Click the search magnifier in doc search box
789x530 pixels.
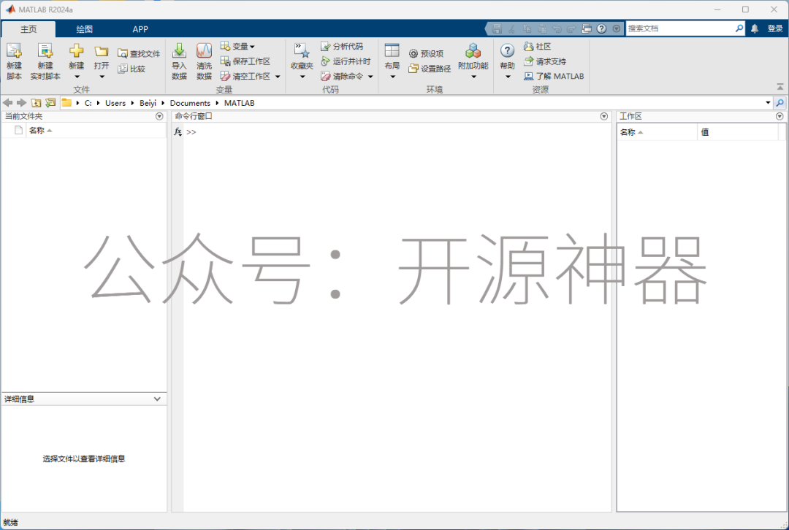(739, 28)
